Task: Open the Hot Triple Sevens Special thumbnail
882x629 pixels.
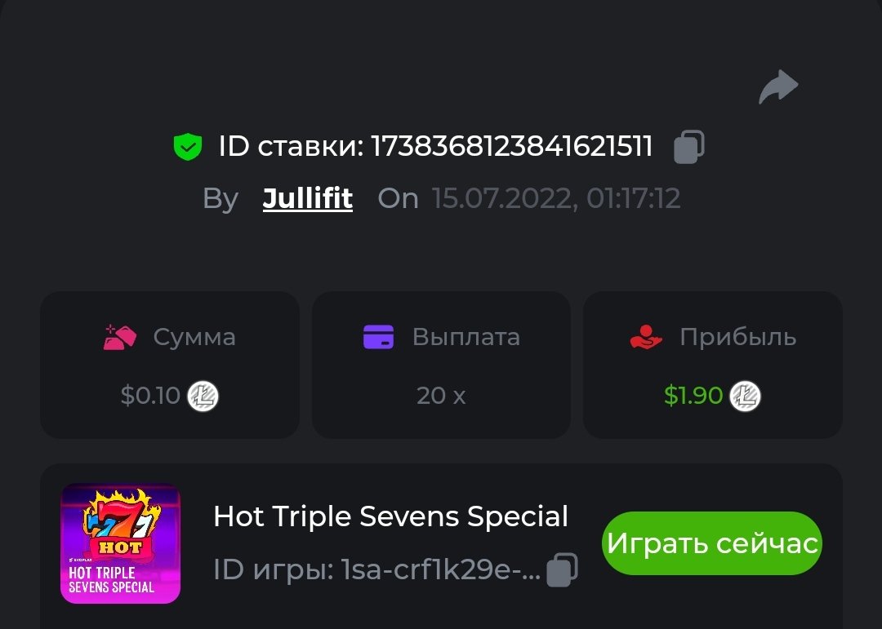Action: pyautogui.click(x=120, y=543)
